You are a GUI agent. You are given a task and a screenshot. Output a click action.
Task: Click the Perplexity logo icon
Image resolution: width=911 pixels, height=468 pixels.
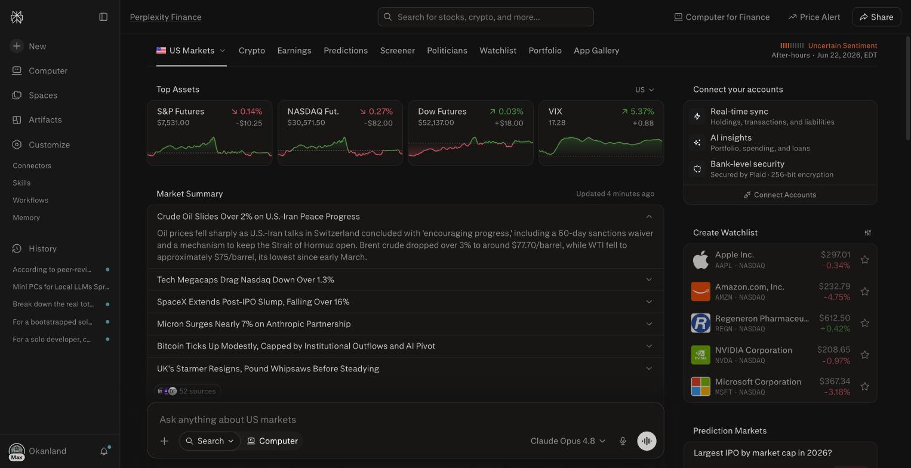click(17, 17)
